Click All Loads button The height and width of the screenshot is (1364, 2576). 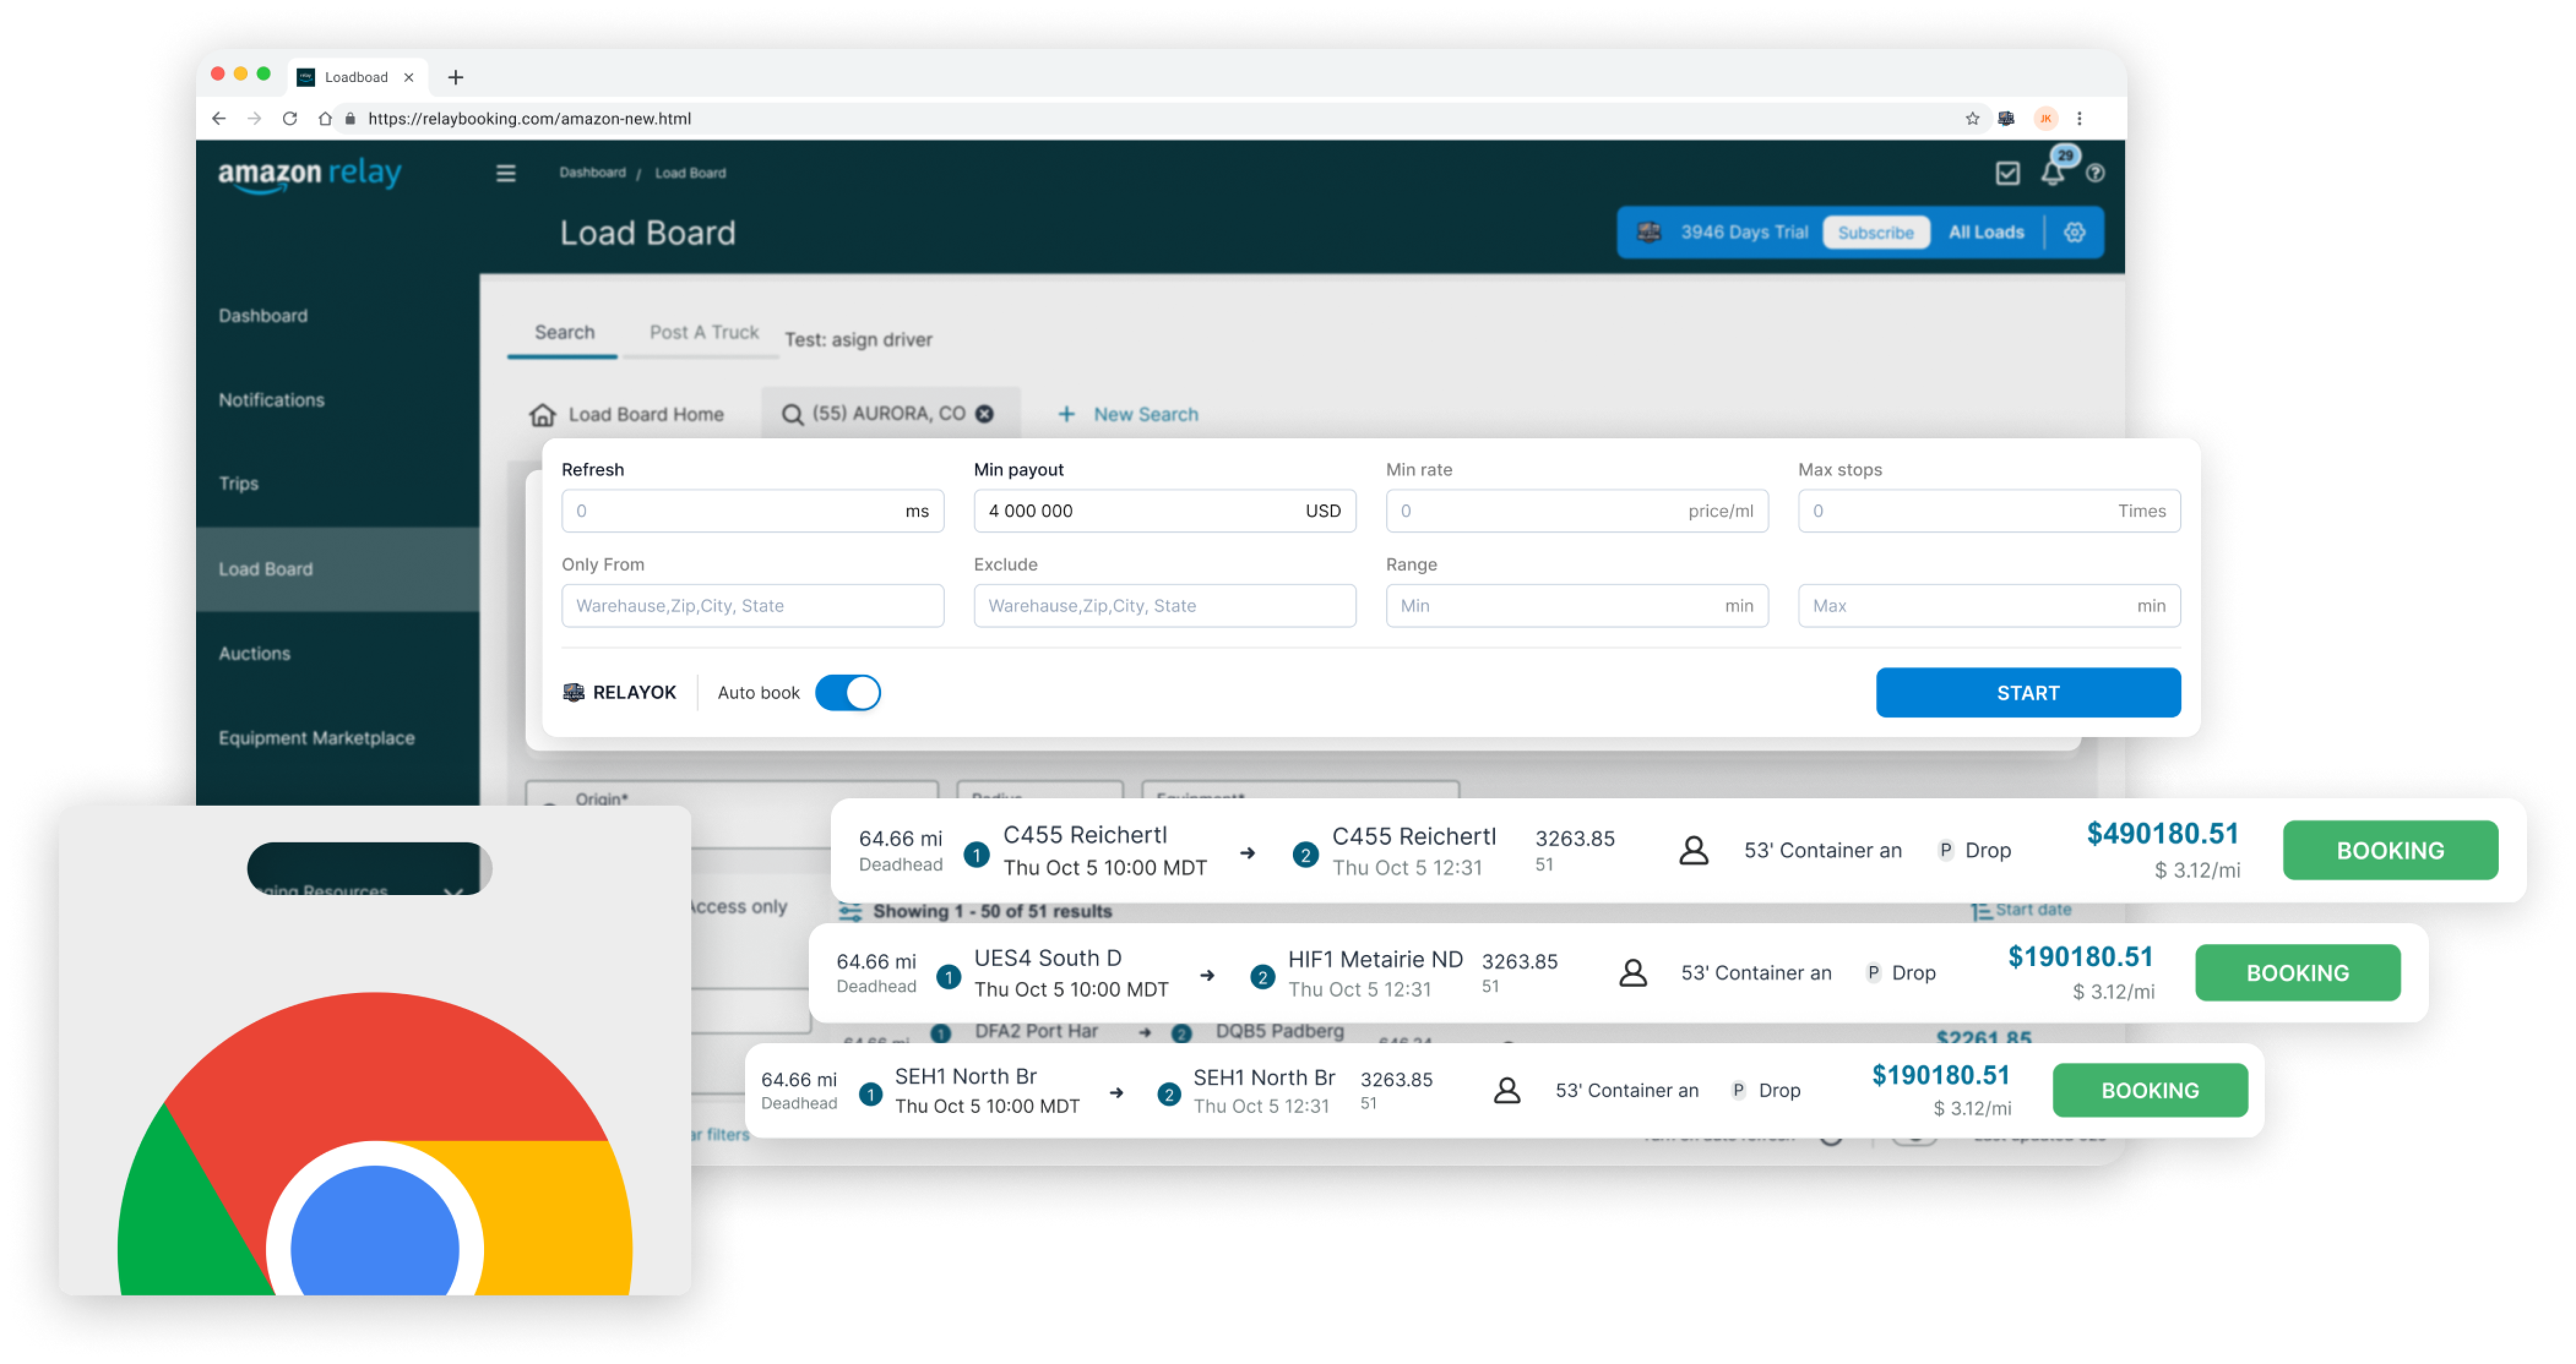coord(1985,232)
